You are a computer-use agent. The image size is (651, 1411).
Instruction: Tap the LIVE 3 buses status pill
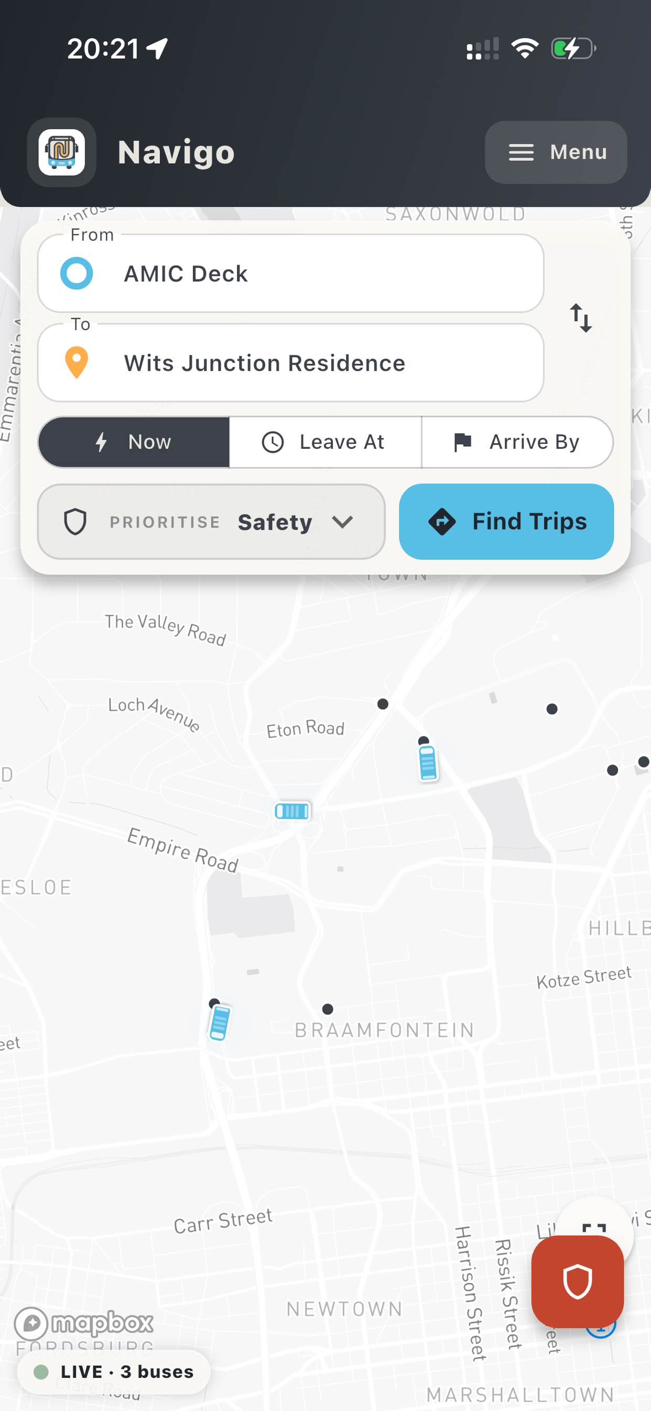[x=114, y=1372]
